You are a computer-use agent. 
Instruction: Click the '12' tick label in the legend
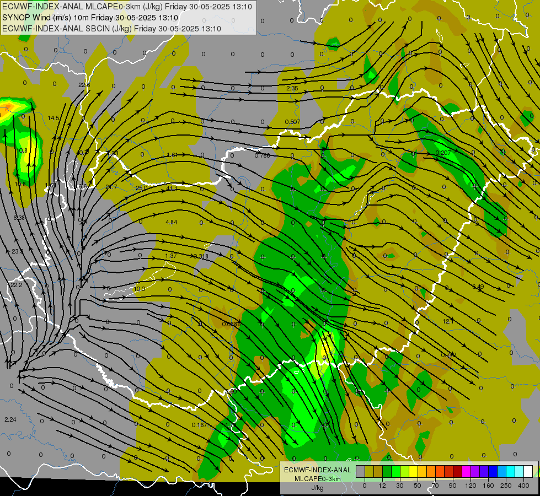point(382,486)
